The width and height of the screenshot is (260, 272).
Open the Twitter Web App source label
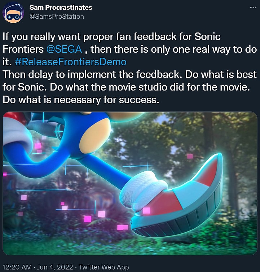tap(104, 267)
